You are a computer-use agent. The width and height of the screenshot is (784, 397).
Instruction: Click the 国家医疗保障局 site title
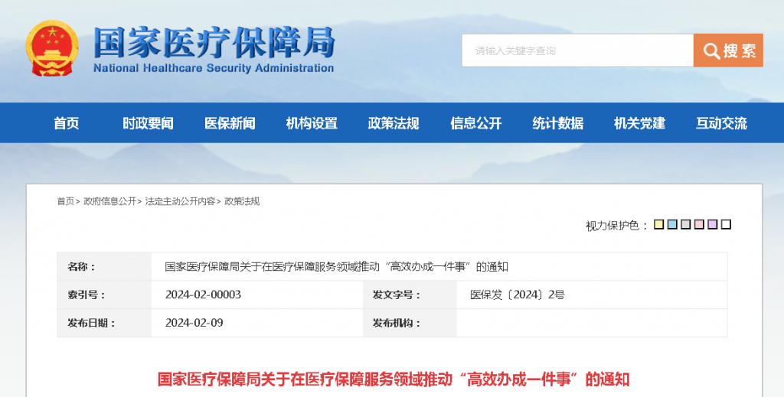[x=214, y=42]
